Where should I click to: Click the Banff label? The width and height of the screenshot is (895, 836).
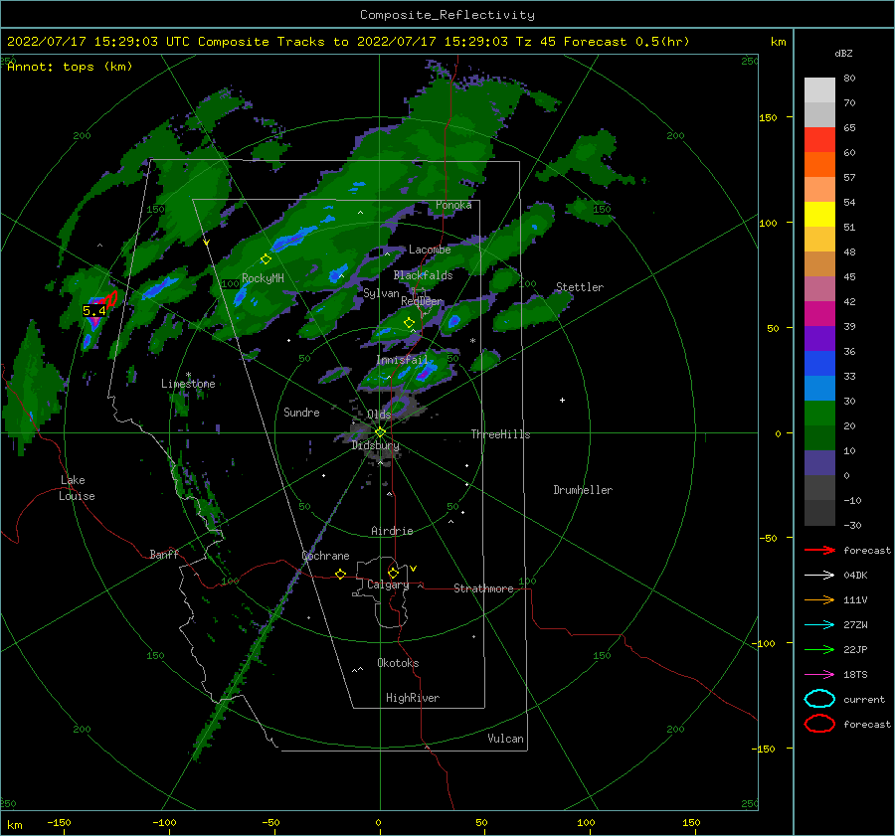(x=164, y=554)
